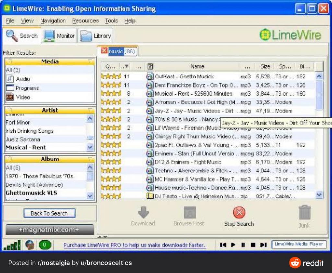The height and width of the screenshot is (273, 332).
Task: Click the Media panel header's round reset icon
Action: coord(10,61)
